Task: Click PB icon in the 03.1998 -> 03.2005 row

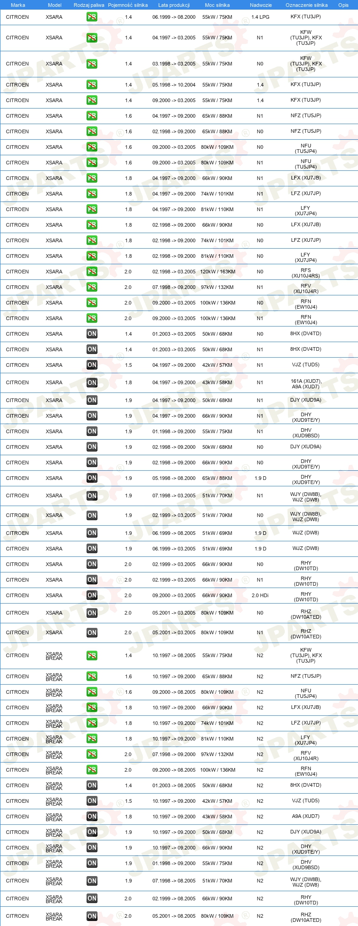Action: click(92, 64)
